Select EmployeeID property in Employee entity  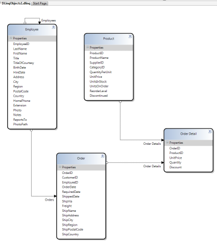[21, 44]
